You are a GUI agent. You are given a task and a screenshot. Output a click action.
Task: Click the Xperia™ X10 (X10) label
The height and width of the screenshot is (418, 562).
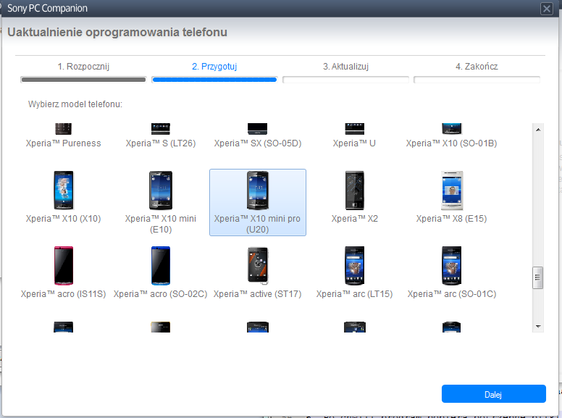[x=64, y=219]
